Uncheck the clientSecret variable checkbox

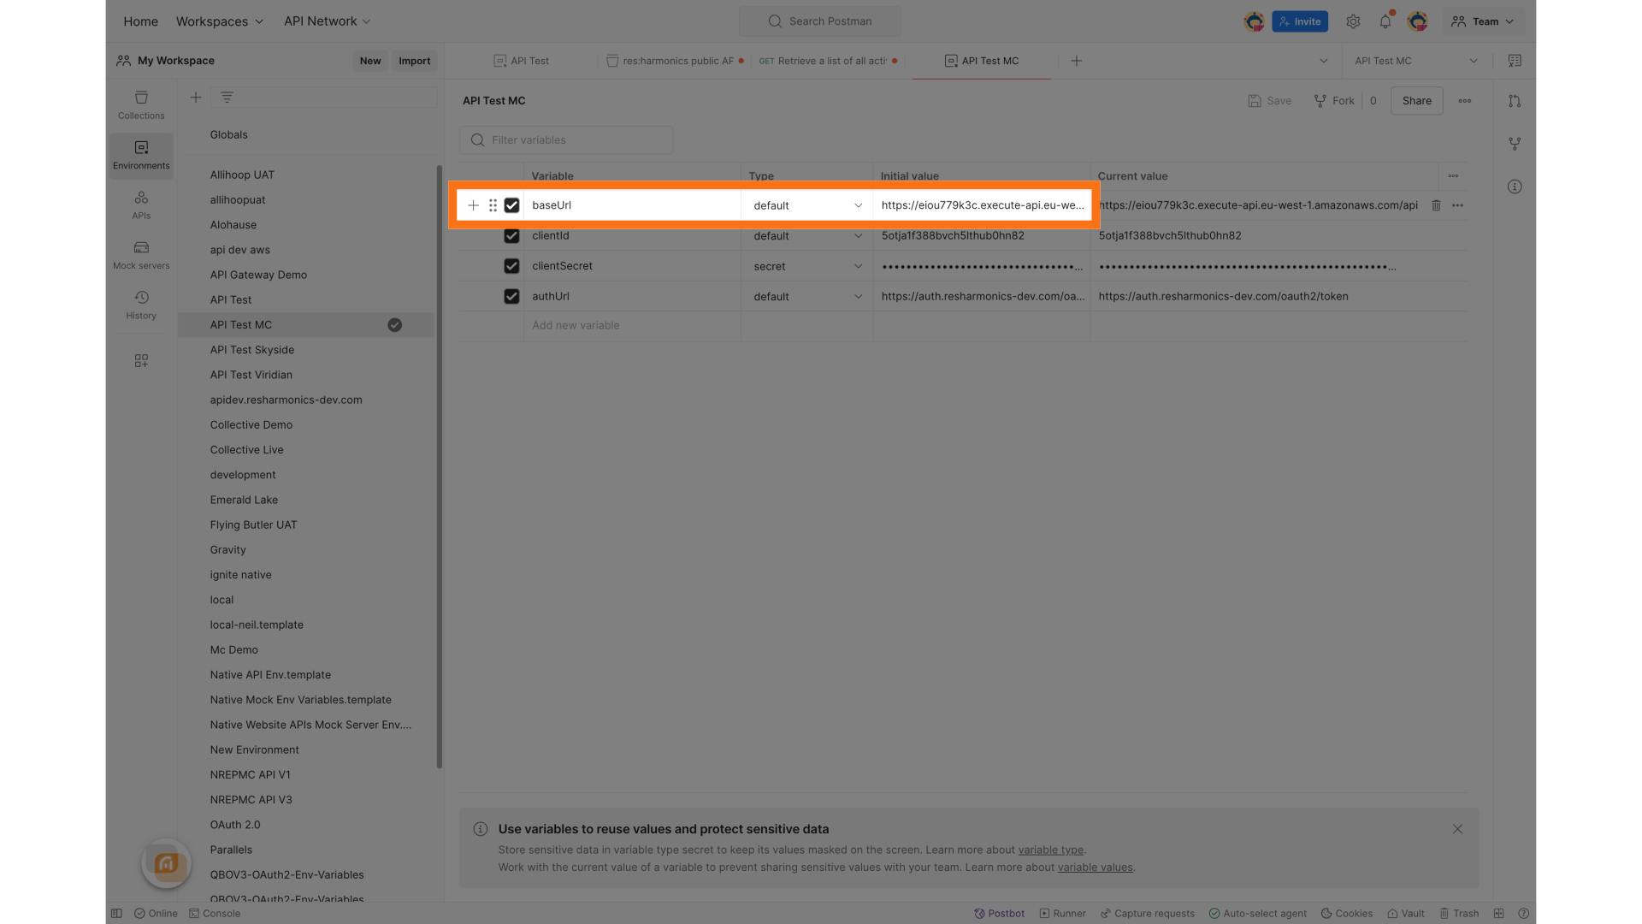pos(511,266)
